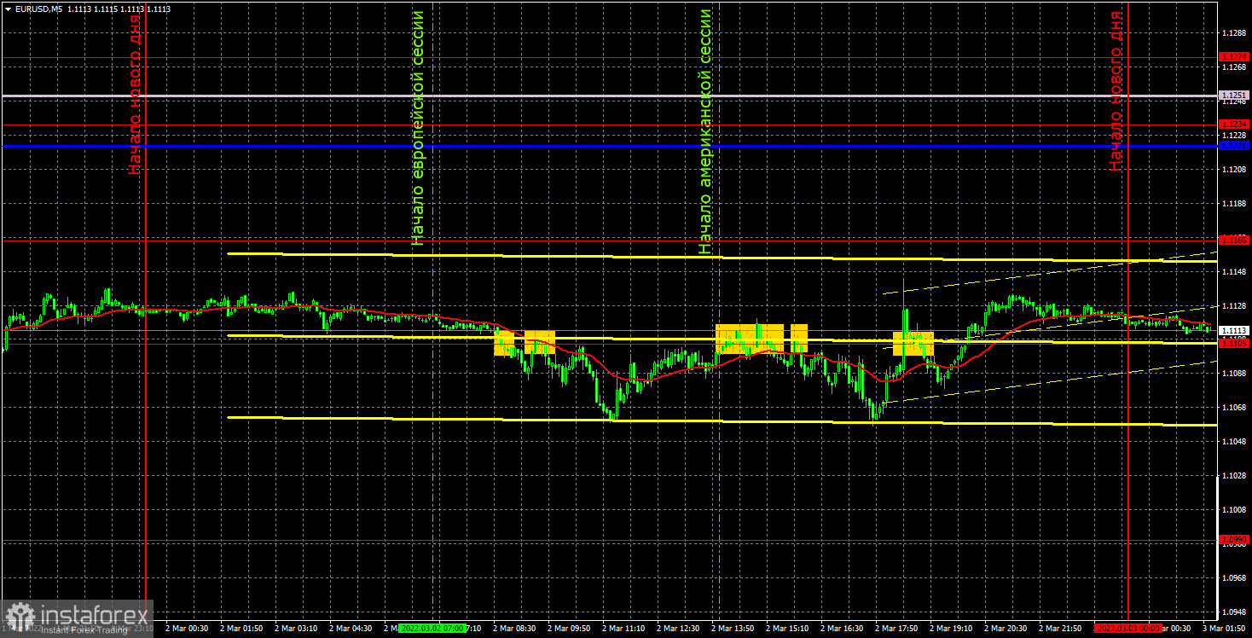The image size is (1252, 638).
Task: Click '2 Mar 17:50' on the time axis
Action: click(x=896, y=628)
